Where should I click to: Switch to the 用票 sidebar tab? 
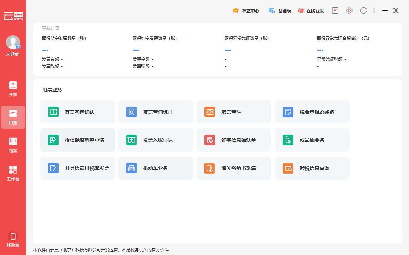(13, 117)
